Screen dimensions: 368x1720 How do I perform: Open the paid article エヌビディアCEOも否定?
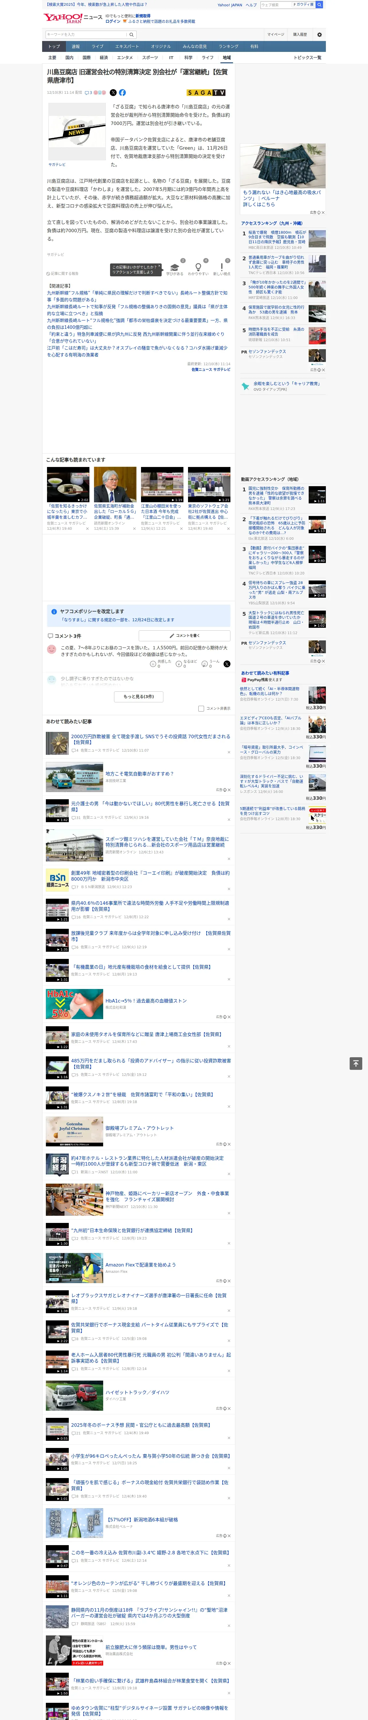[x=271, y=720]
